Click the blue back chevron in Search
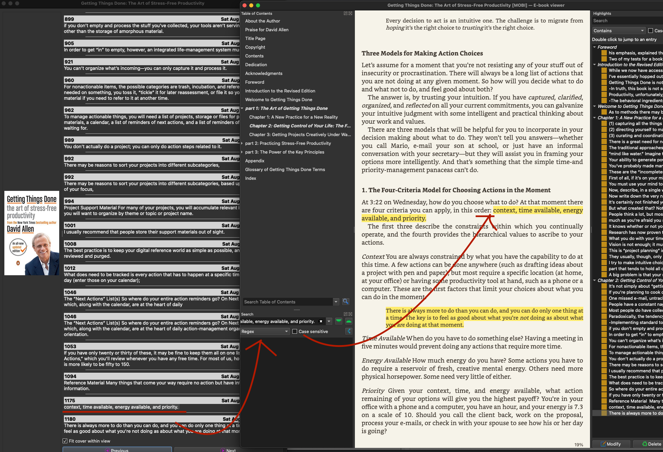Screen dimensions: 663x452 click(349, 331)
